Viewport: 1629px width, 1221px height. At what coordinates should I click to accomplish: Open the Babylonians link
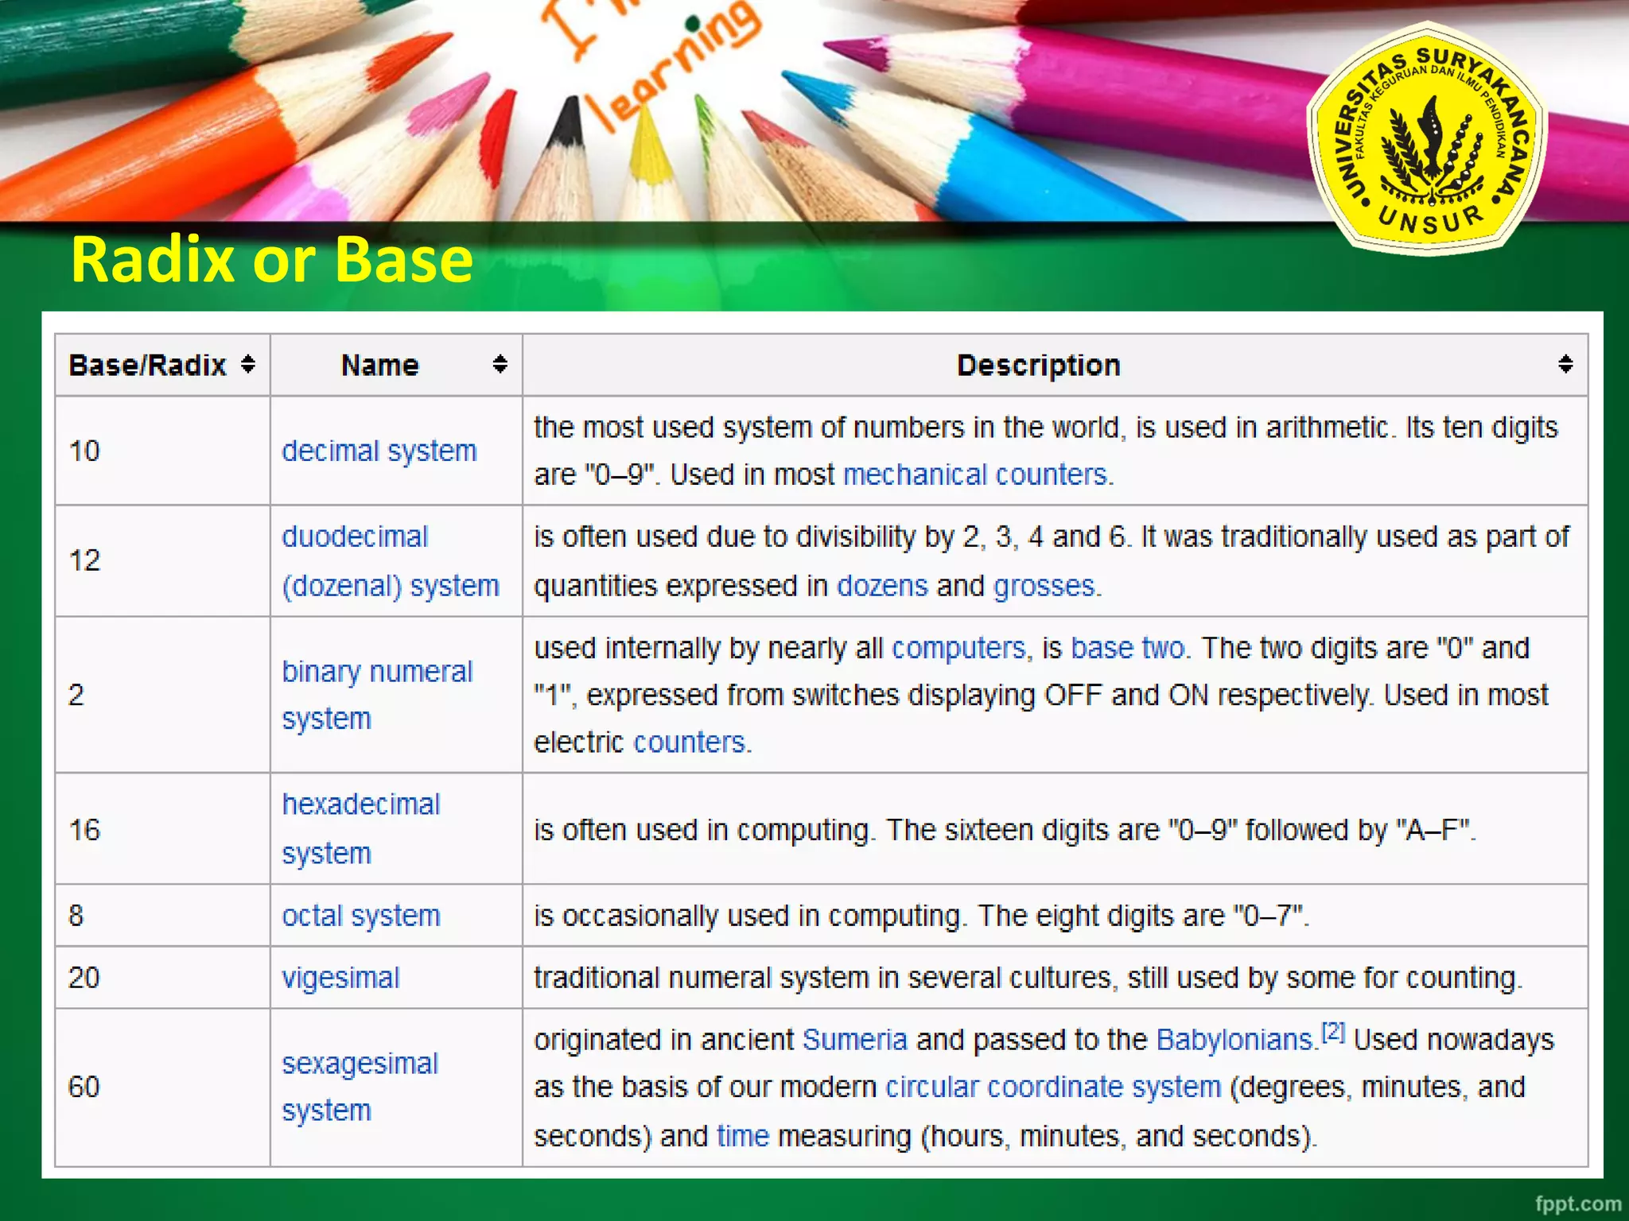tap(1234, 1041)
